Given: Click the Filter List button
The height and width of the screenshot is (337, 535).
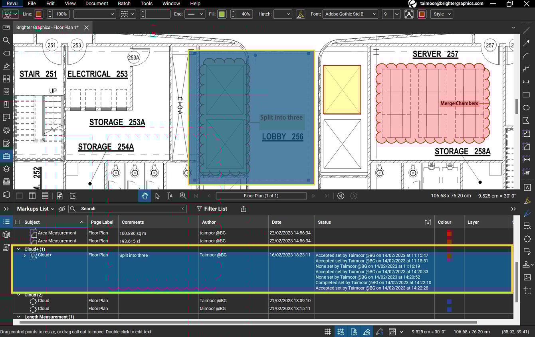Looking at the screenshot, I should point(212,209).
